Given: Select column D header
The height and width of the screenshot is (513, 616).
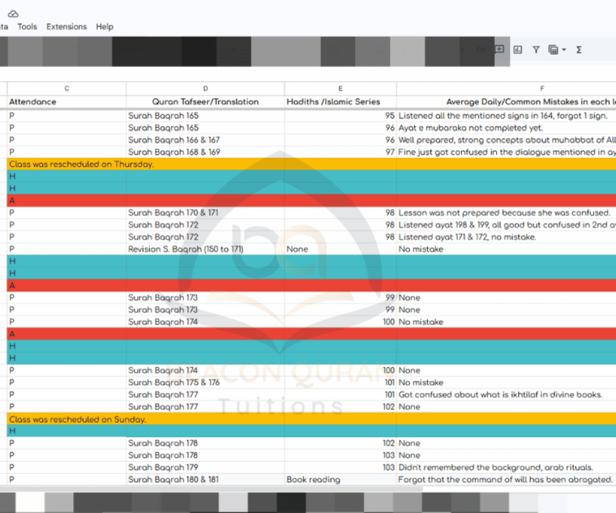Looking at the screenshot, I should pos(205,88).
